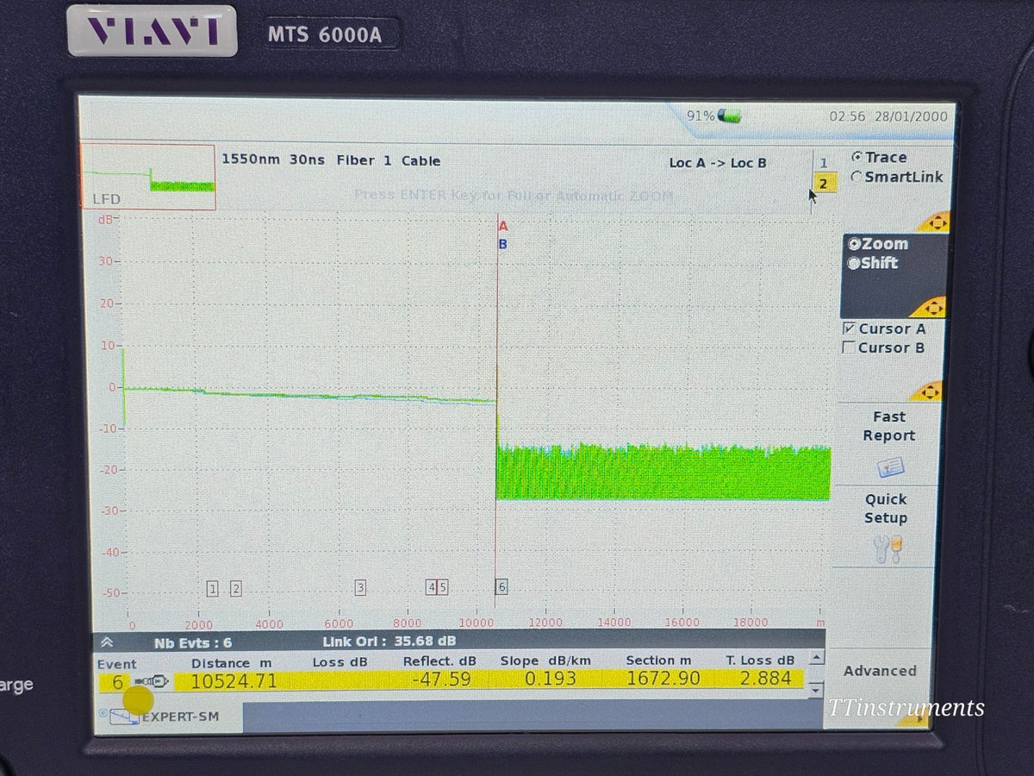Select trace number 1 tab
The height and width of the screenshot is (776, 1034).
(x=824, y=163)
